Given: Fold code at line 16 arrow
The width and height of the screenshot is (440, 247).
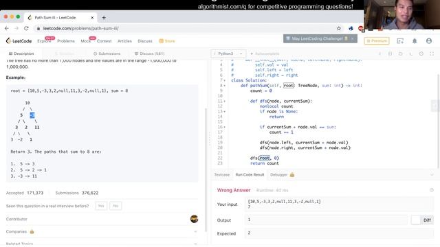Looking at the screenshot, I should click(225, 127).
